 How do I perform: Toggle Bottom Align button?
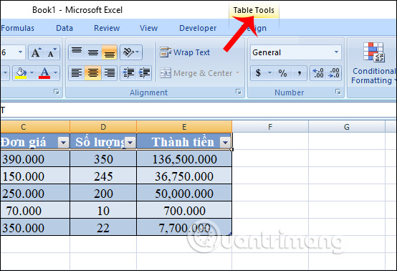(x=110, y=52)
